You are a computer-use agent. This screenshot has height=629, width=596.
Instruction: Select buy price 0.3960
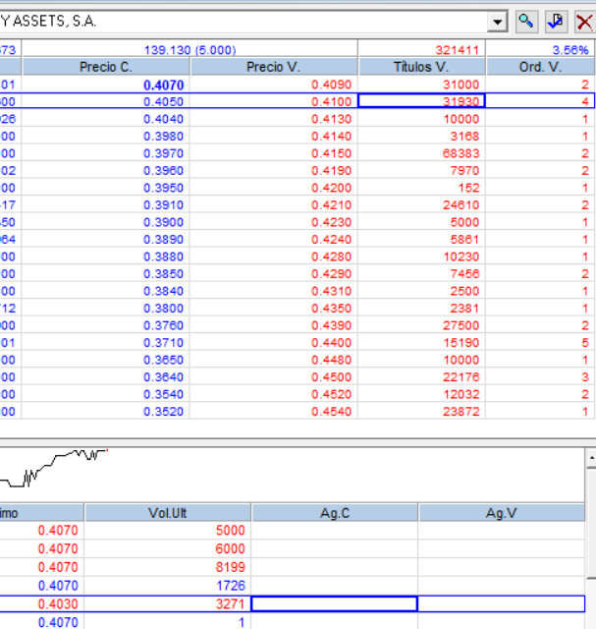pyautogui.click(x=164, y=171)
